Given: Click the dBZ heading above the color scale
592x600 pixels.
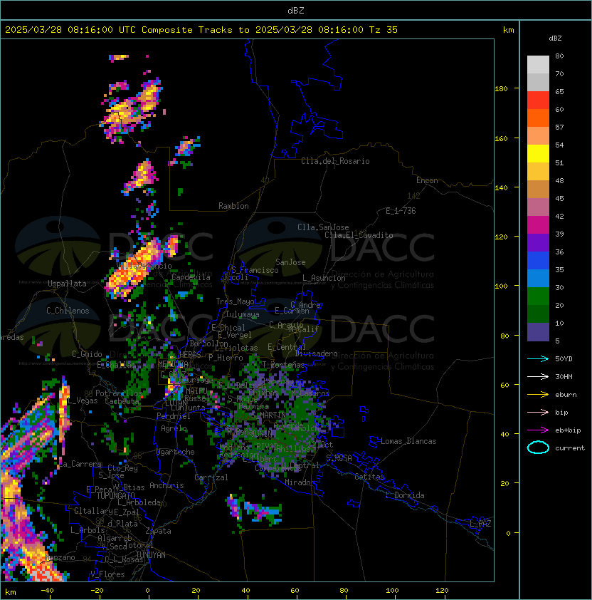Looking at the screenshot, I should 555,38.
